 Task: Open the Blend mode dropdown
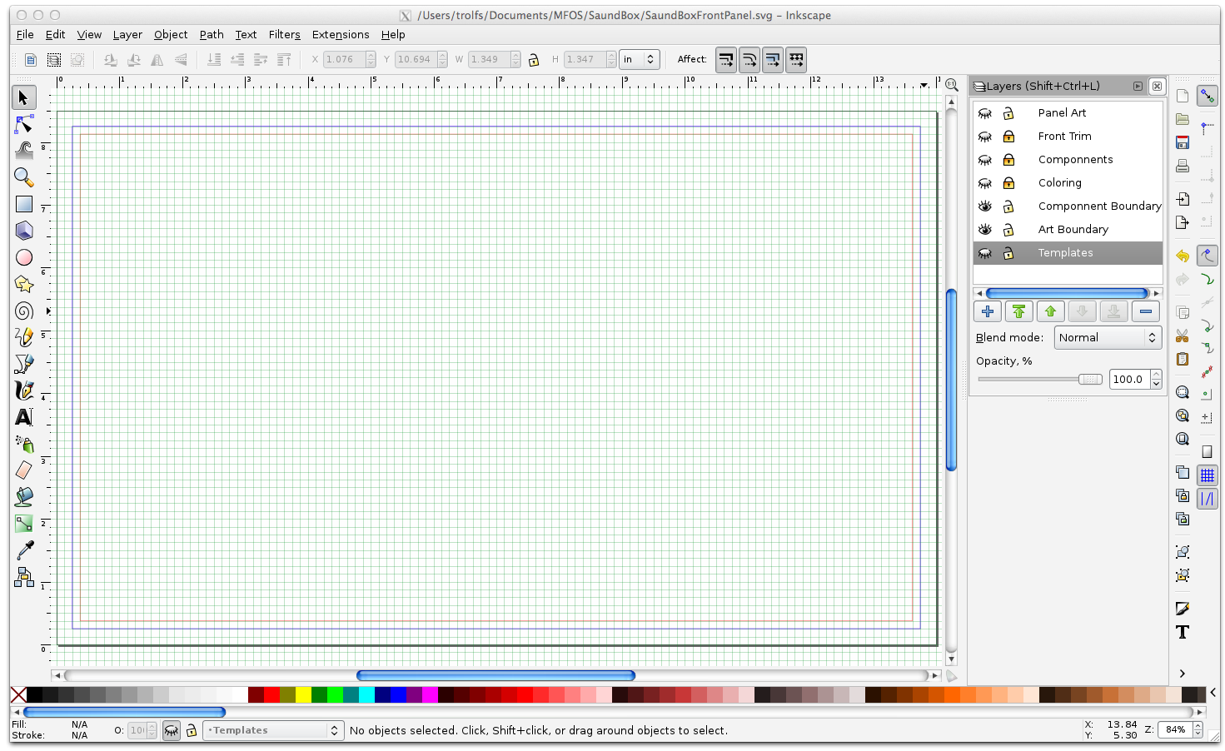1108,337
